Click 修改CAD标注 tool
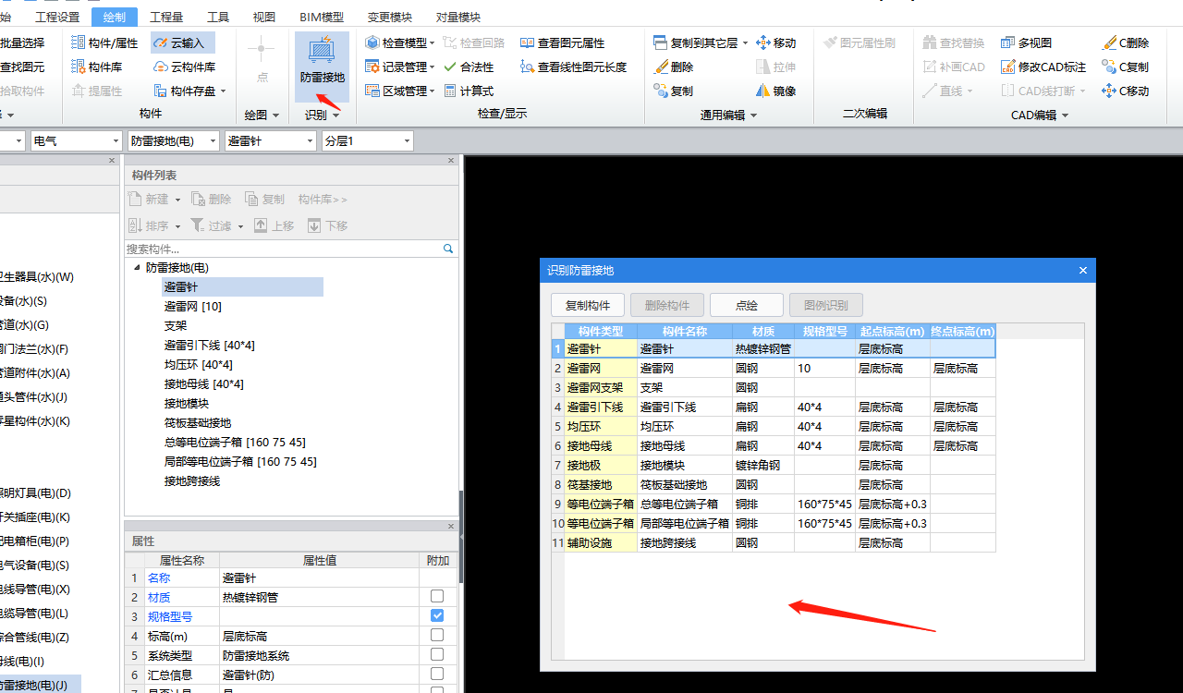 [1043, 67]
